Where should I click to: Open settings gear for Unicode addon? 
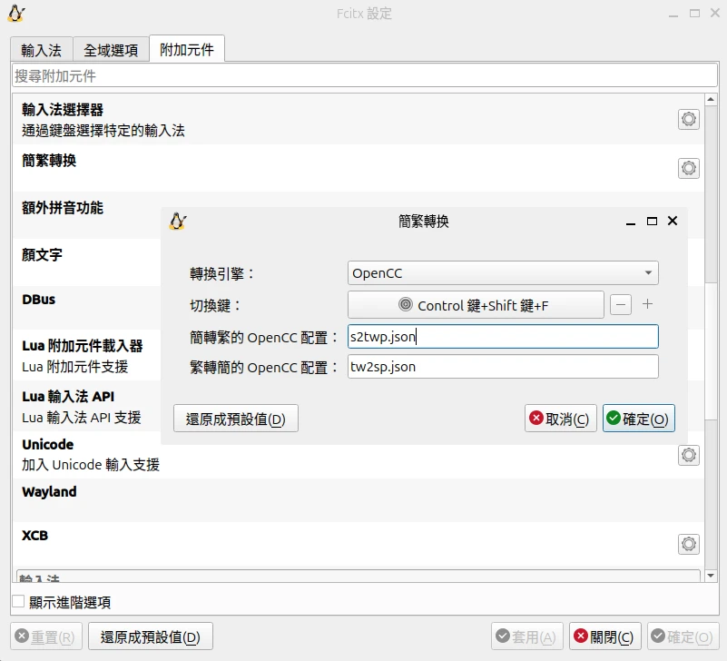pyautogui.click(x=689, y=455)
